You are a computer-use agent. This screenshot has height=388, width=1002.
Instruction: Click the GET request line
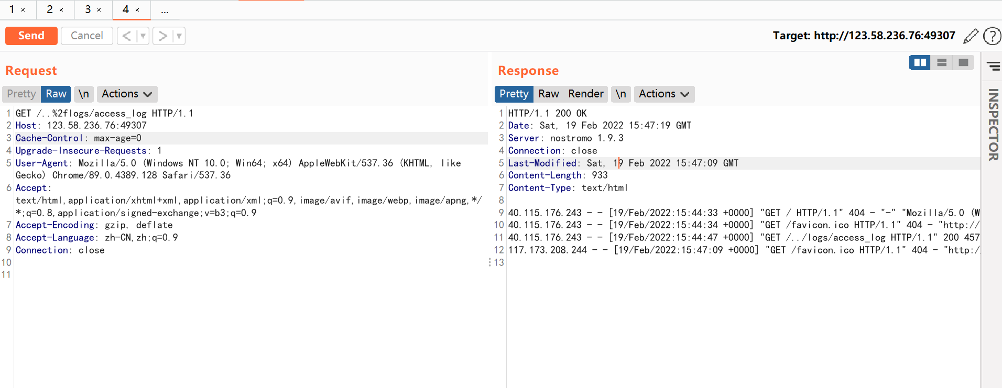(x=104, y=113)
